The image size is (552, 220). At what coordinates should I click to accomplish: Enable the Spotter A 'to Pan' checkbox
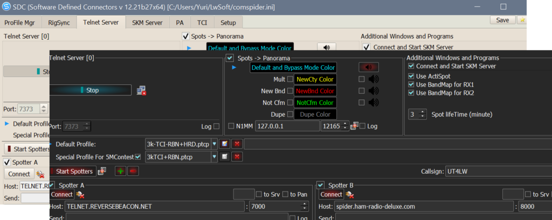(285, 194)
